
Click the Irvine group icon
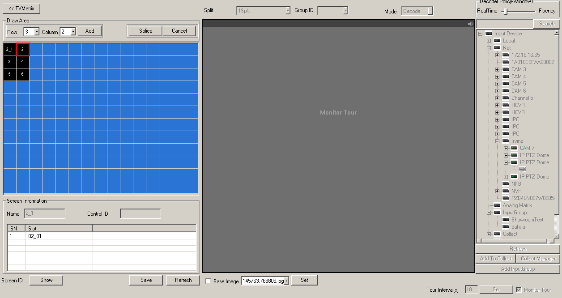[506, 141]
